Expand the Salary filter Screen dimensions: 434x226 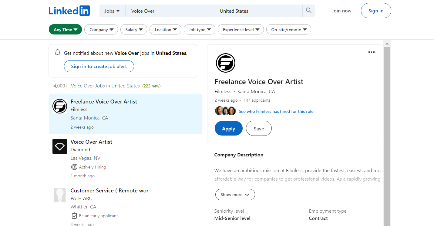coord(134,29)
